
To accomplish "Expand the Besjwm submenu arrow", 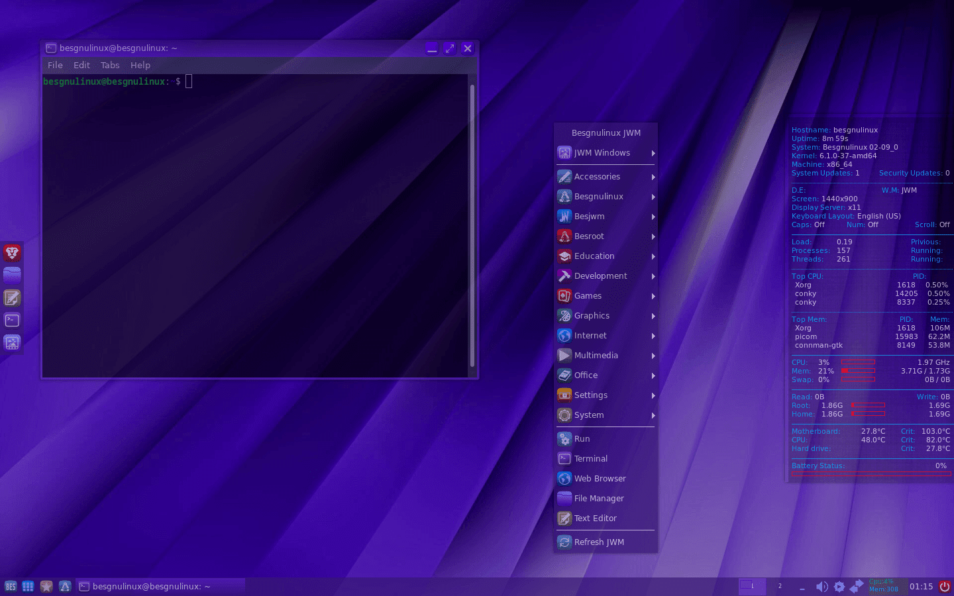I will click(653, 217).
